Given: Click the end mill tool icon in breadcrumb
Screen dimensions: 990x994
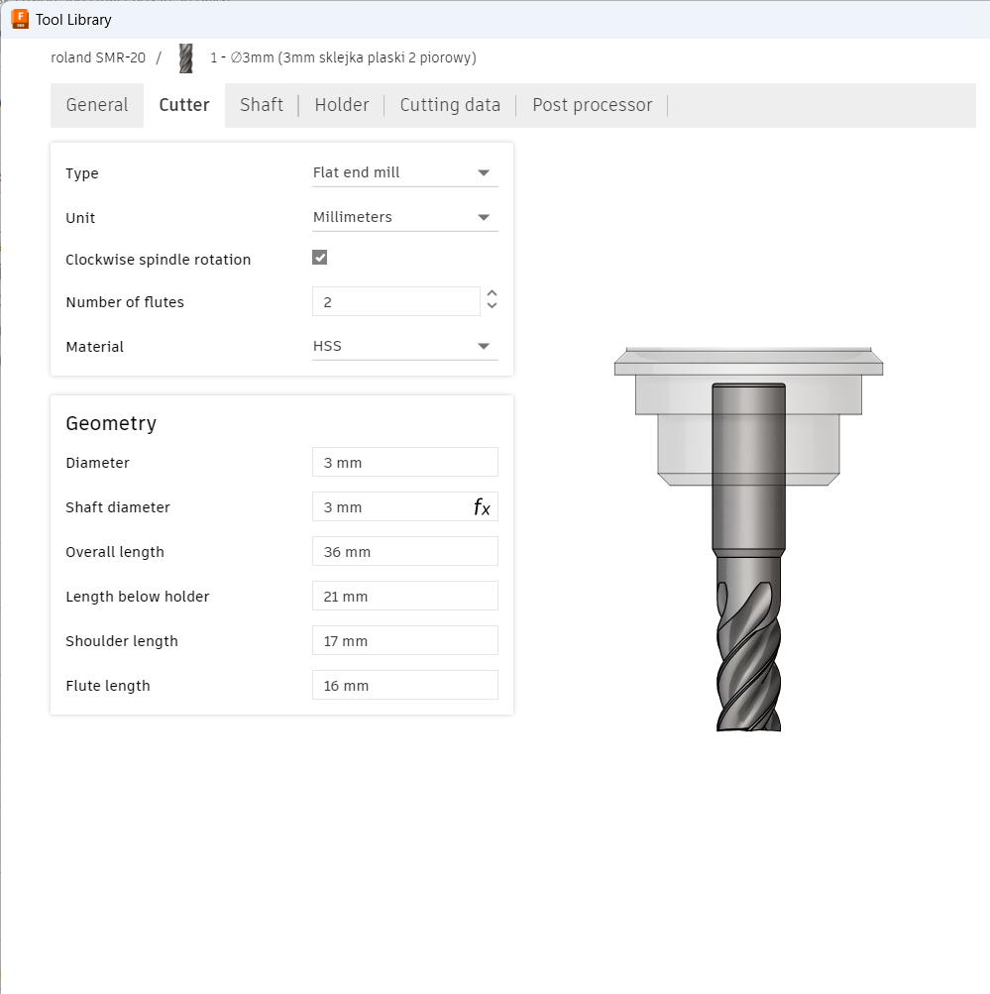Looking at the screenshot, I should 185,58.
